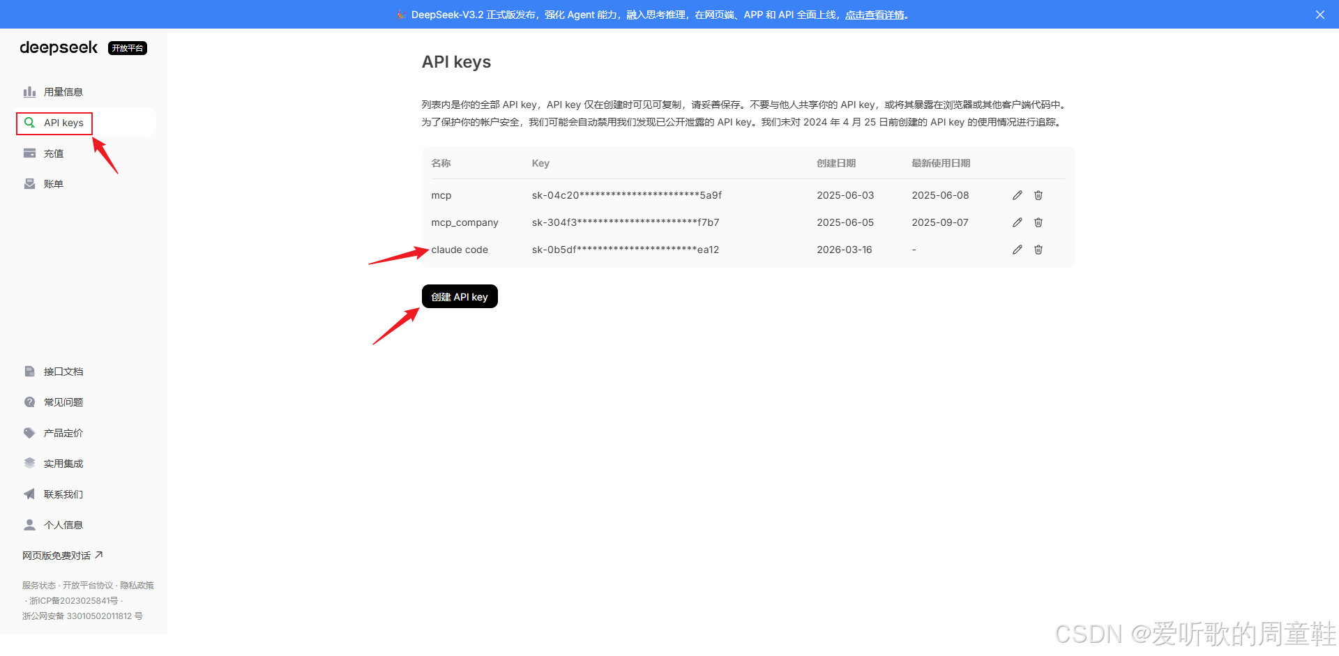The width and height of the screenshot is (1339, 656).
Task: Click key value ending in 5a9f
Action: pyautogui.click(x=627, y=195)
